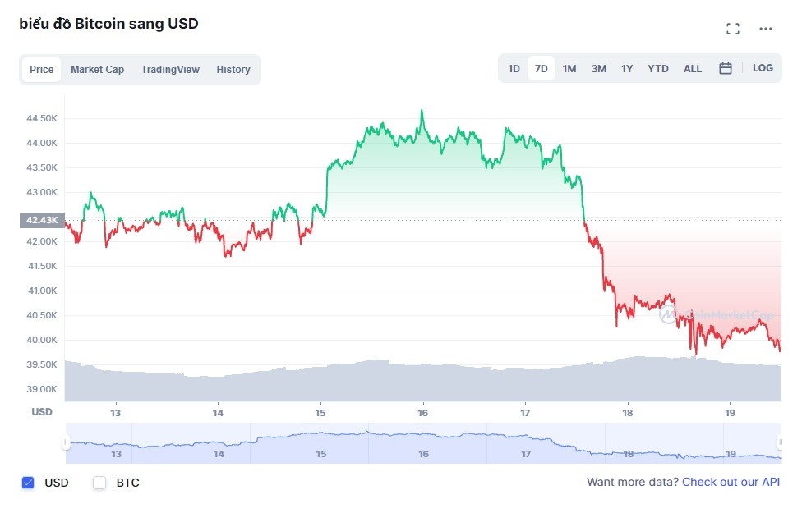
Task: Open the Check out our API link
Action: tap(731, 482)
